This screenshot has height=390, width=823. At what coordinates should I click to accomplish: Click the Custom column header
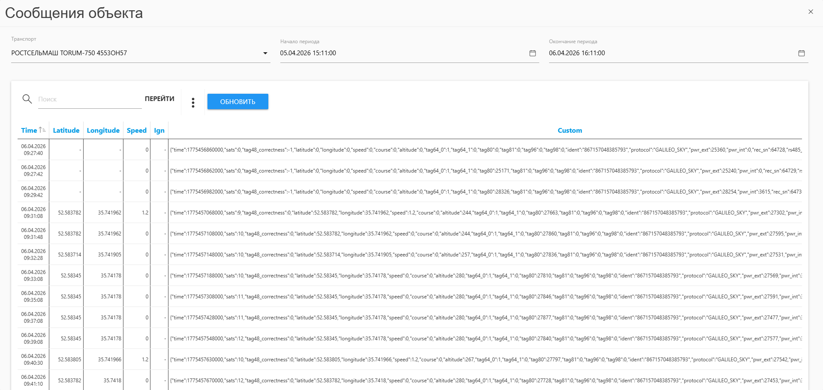coord(569,131)
